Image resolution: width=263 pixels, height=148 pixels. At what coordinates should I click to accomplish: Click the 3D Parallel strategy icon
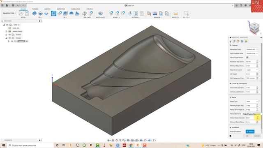click(x=65, y=13)
